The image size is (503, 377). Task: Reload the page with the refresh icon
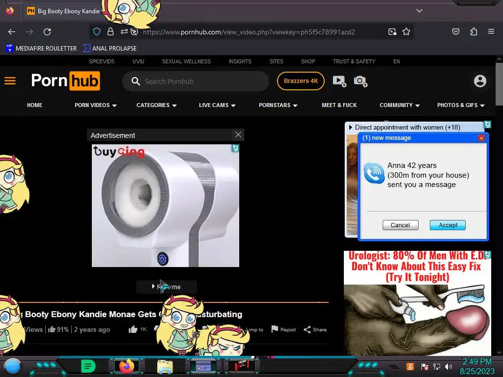coord(47,32)
